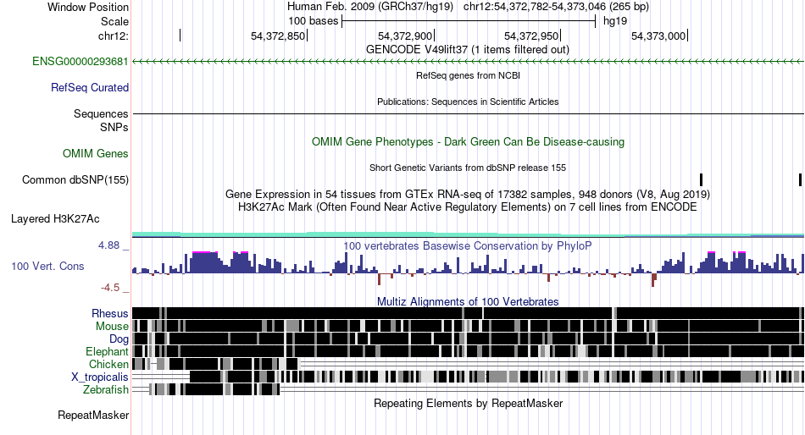Click the Human Feb. 2009 (GRCh37/hg19) text

(x=370, y=7)
